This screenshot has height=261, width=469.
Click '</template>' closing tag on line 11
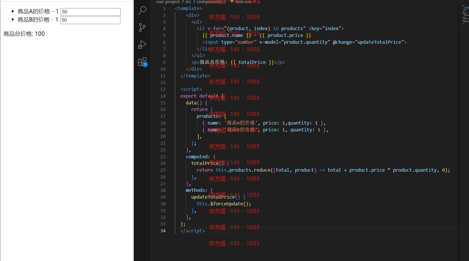pos(195,76)
